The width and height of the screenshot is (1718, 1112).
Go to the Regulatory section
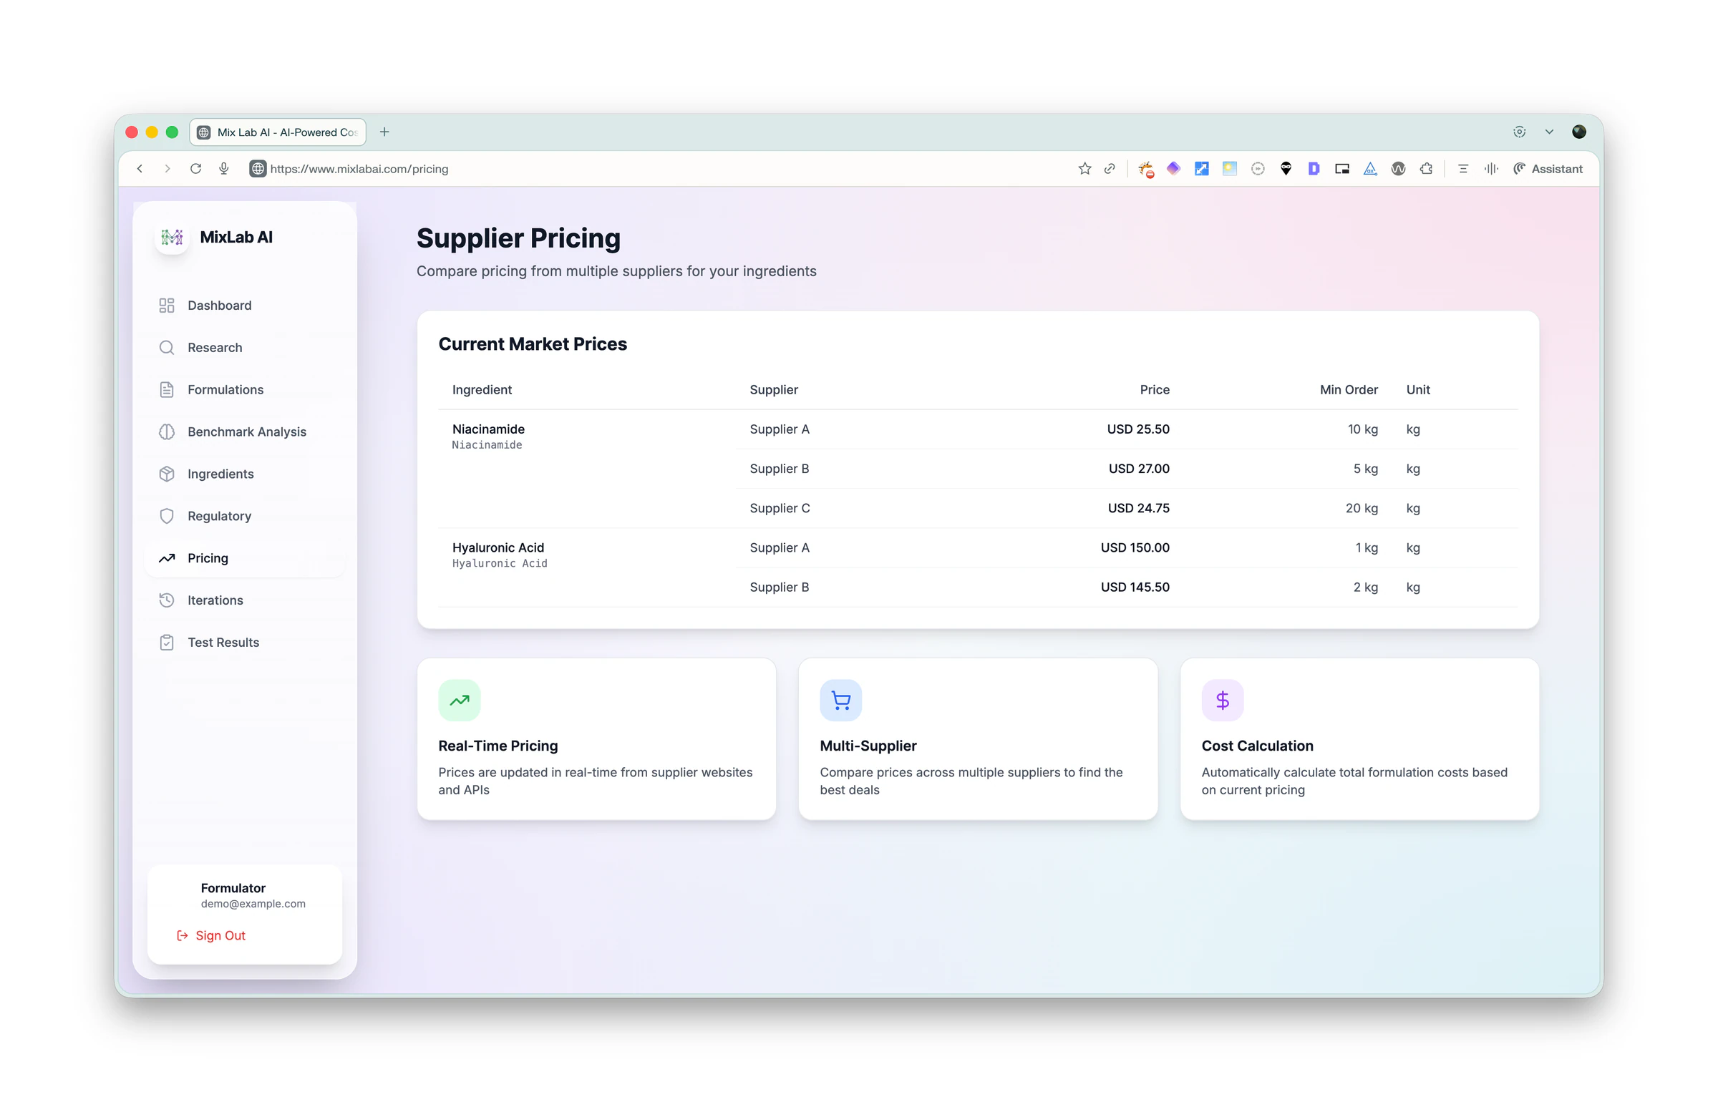[x=245, y=516]
